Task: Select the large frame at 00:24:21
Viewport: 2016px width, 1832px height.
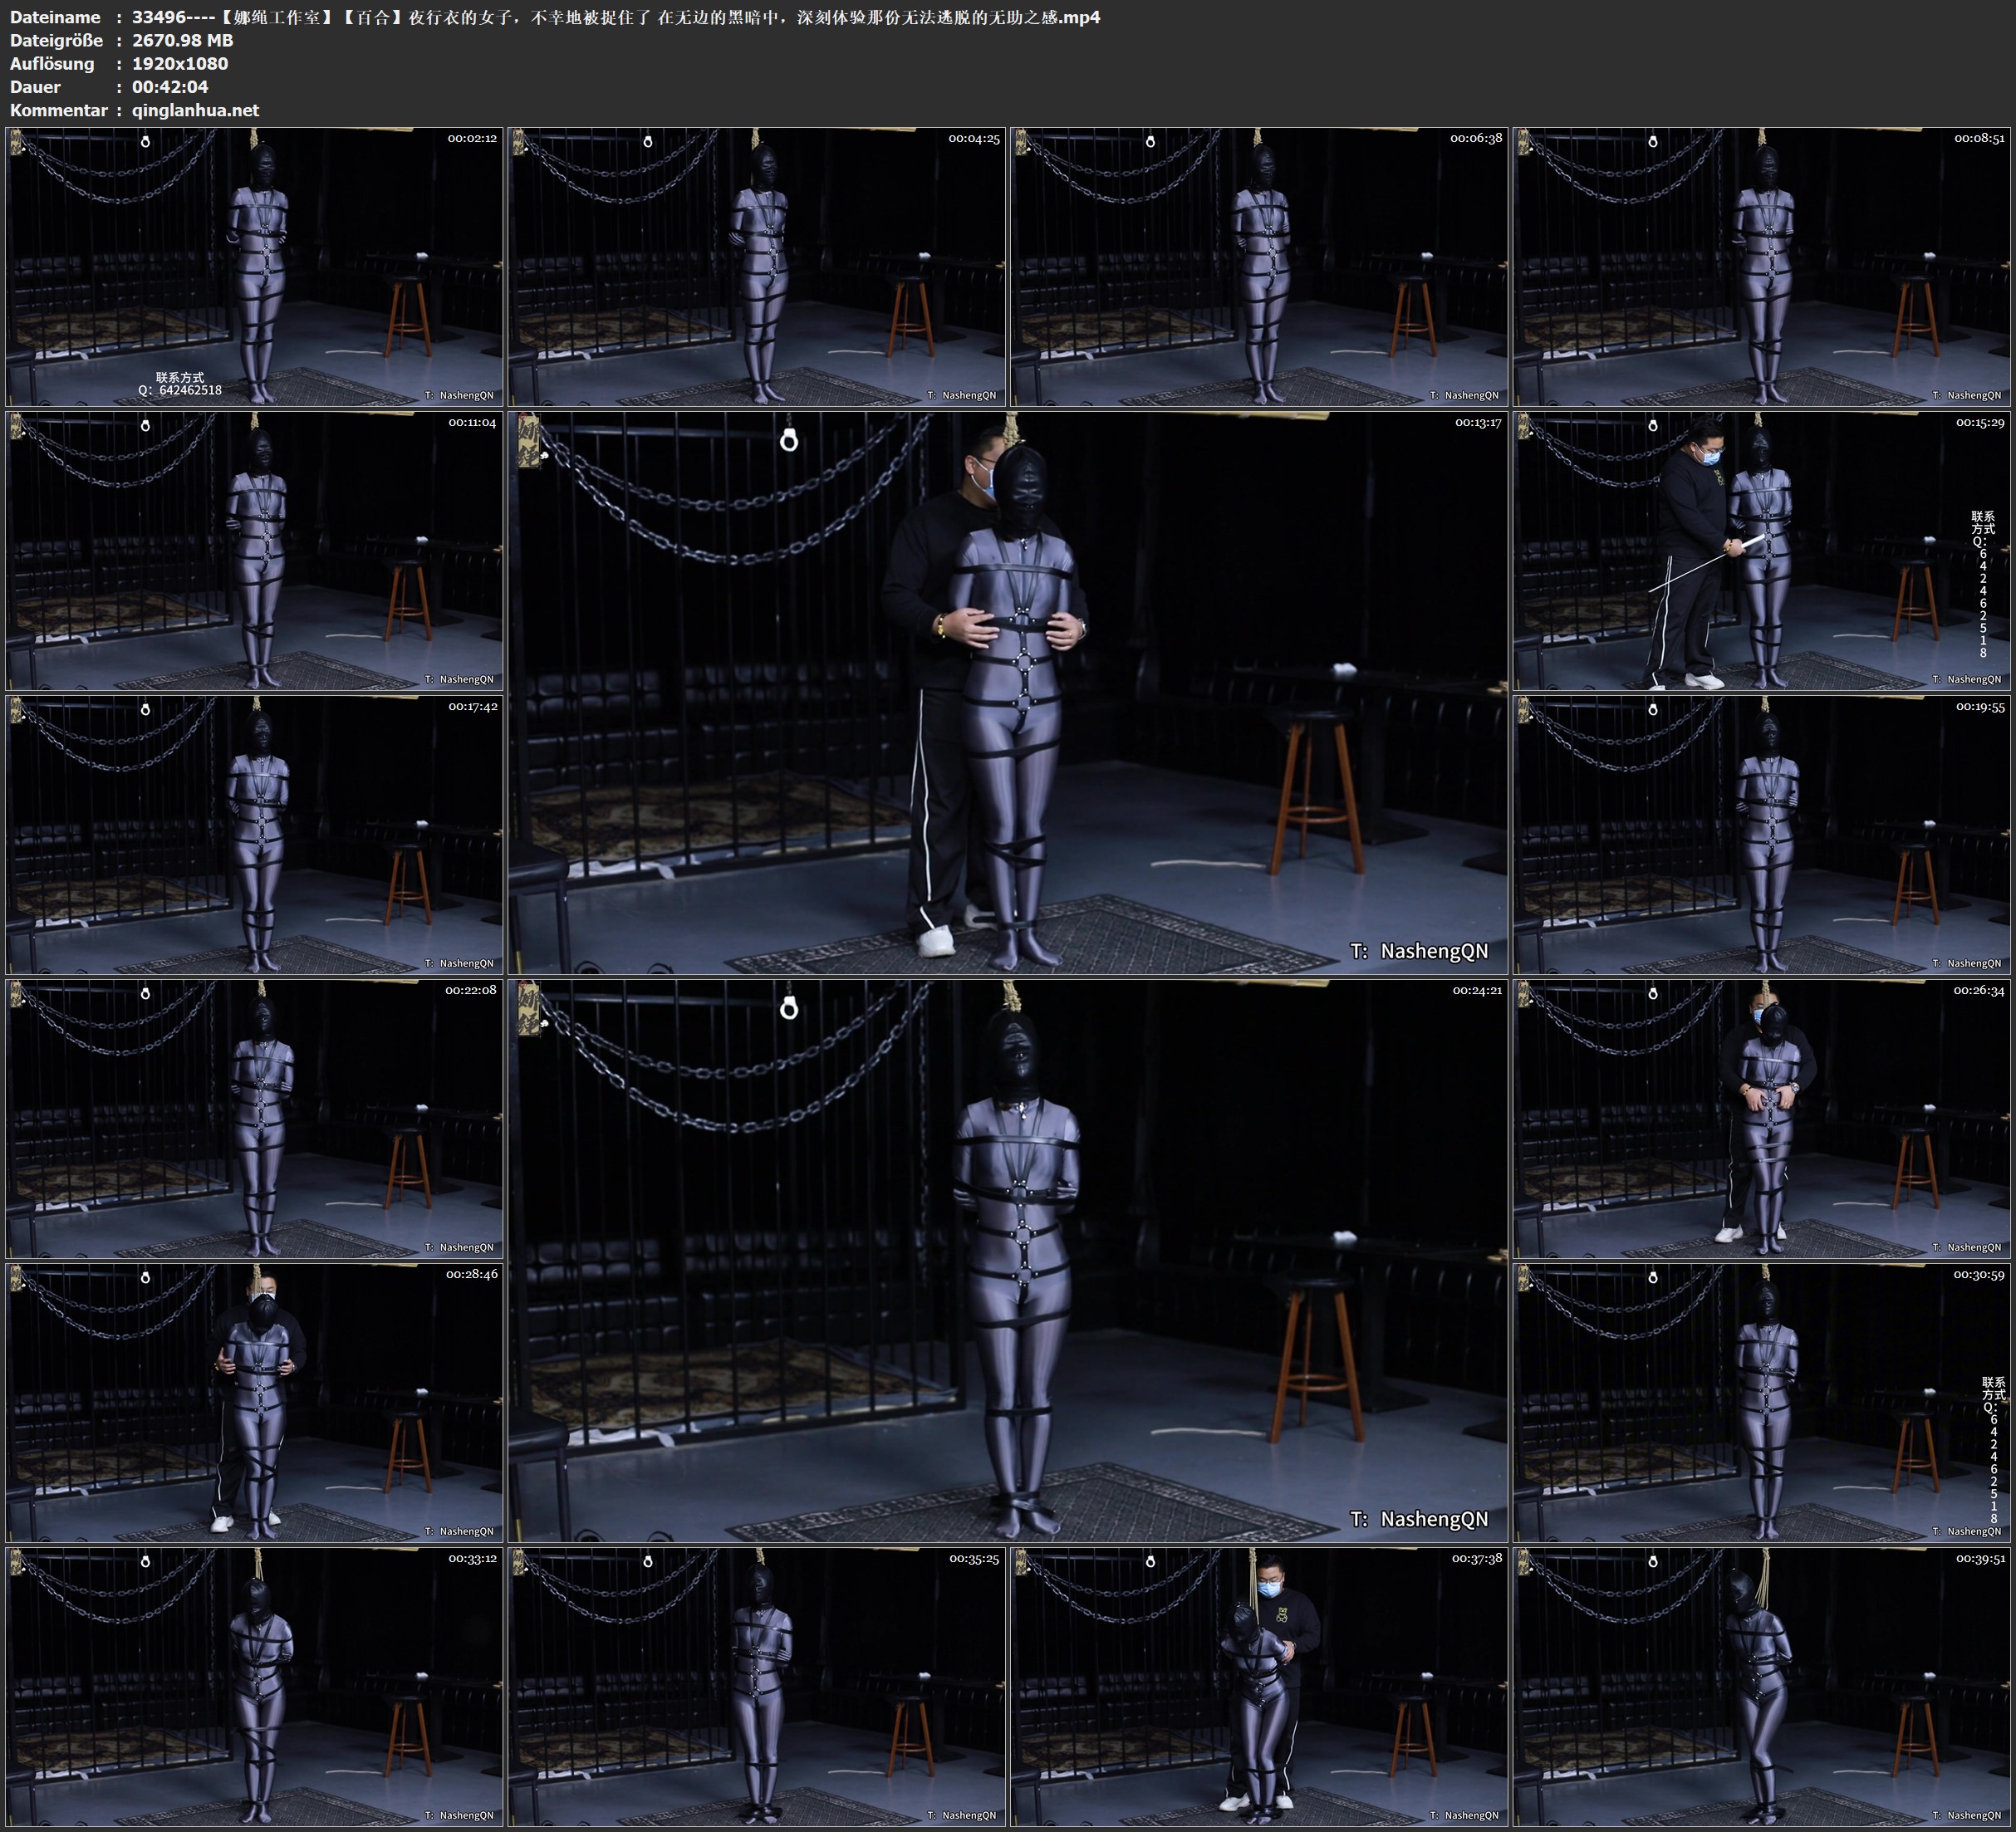Action: pyautogui.click(x=1007, y=1260)
